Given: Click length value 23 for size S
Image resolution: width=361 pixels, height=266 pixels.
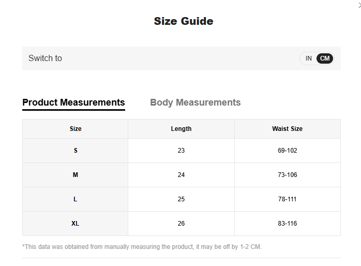Looking at the screenshot, I should click(181, 151).
